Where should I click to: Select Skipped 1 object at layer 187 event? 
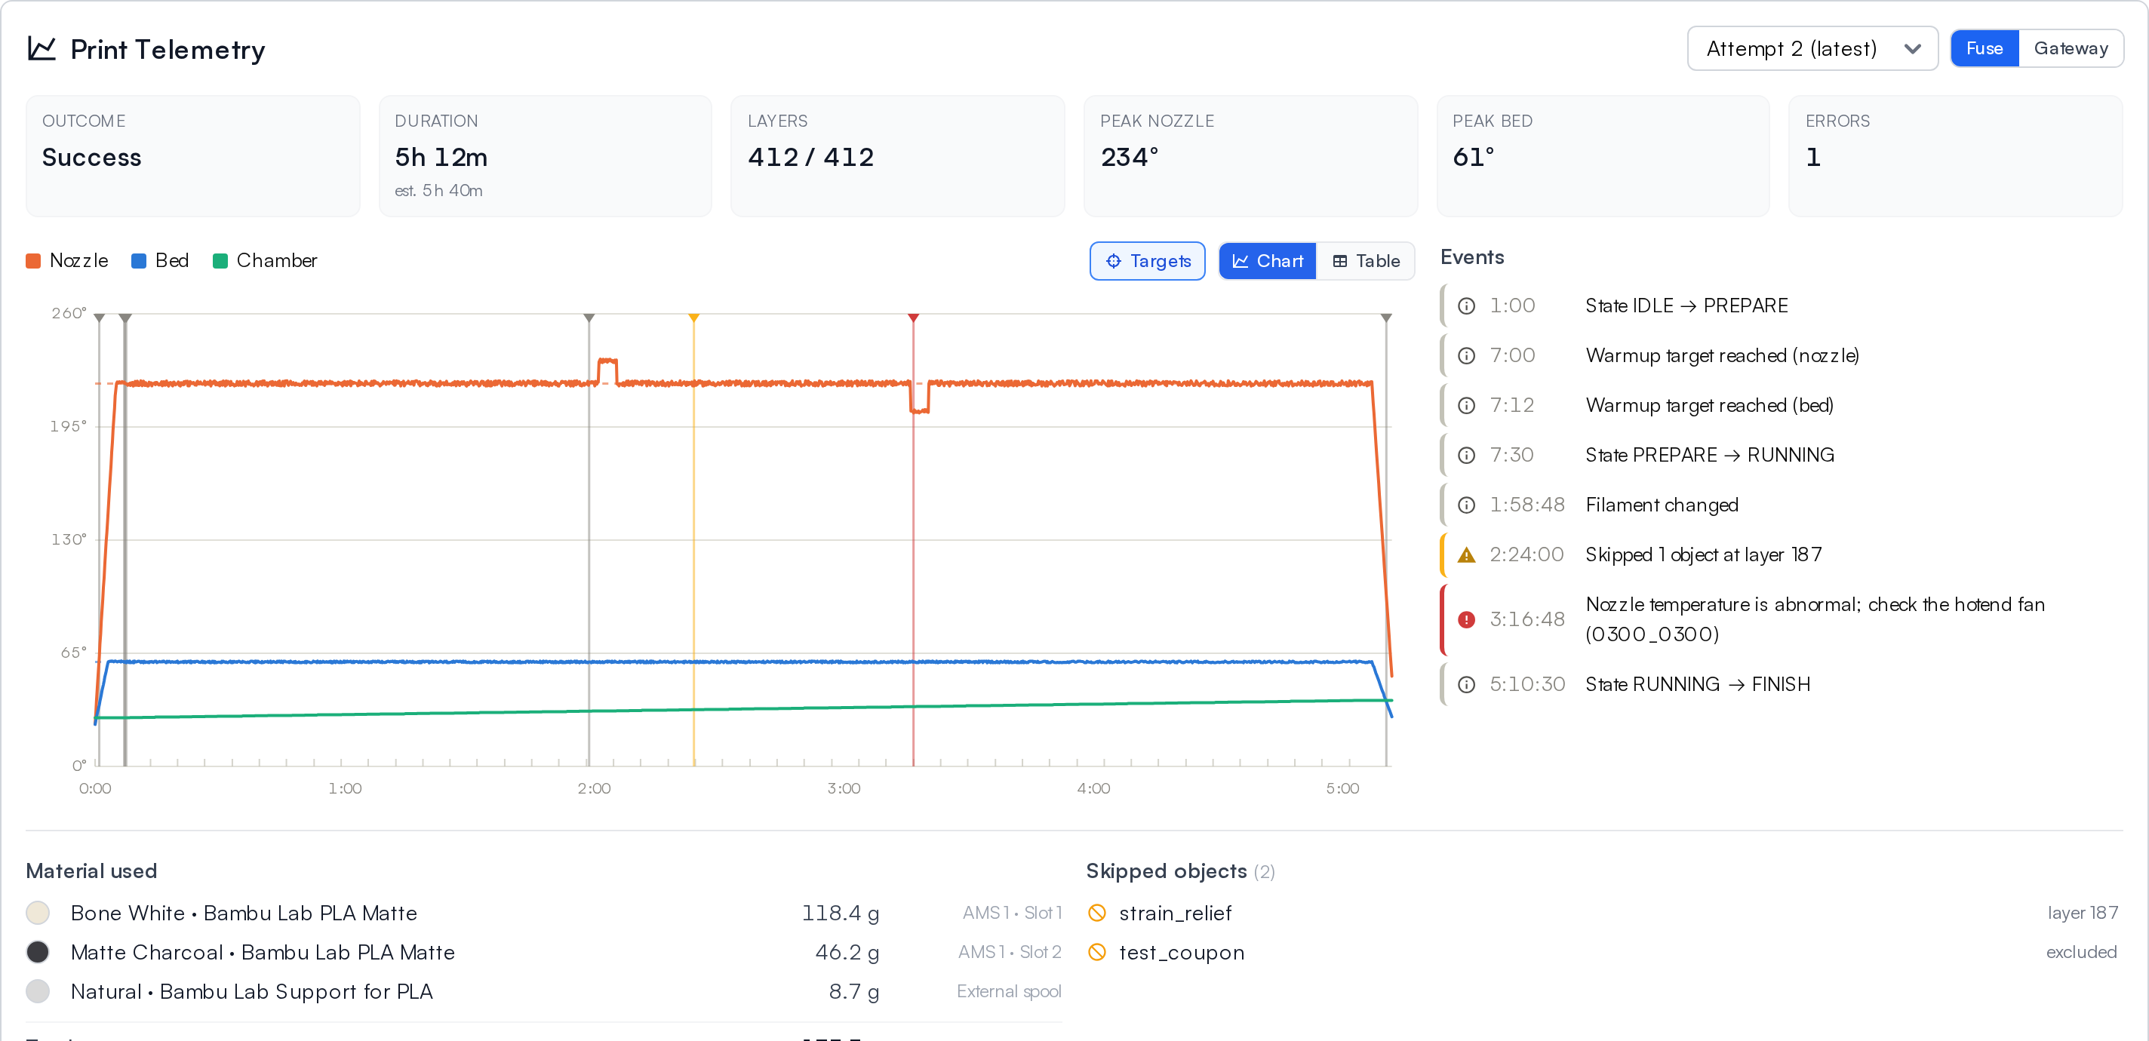click(1780, 554)
